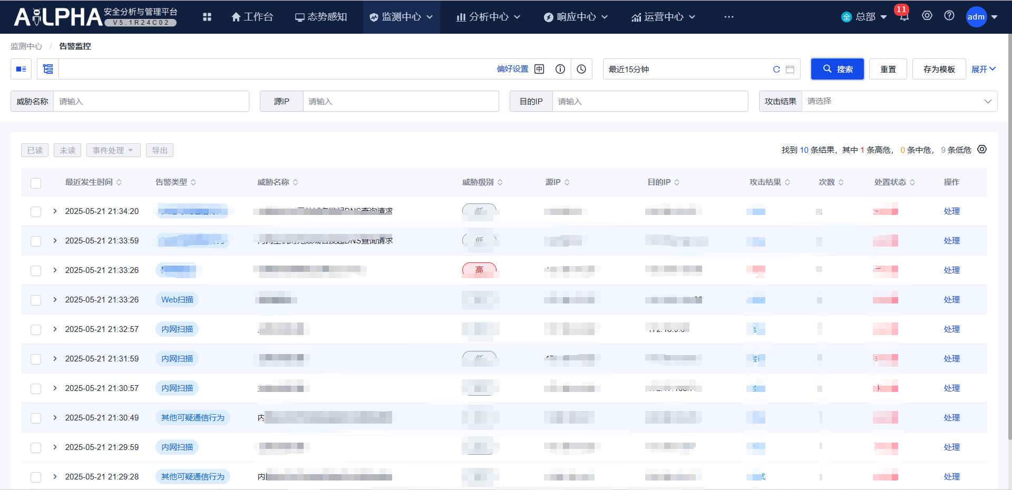
Task: Open the 事件处理 dropdown button
Action: click(x=113, y=150)
